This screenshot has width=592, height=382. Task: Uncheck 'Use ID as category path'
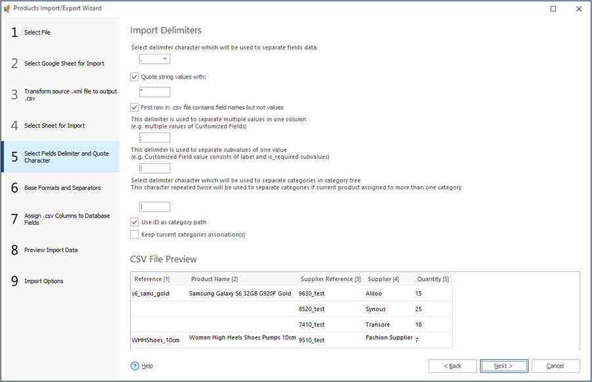pos(135,222)
